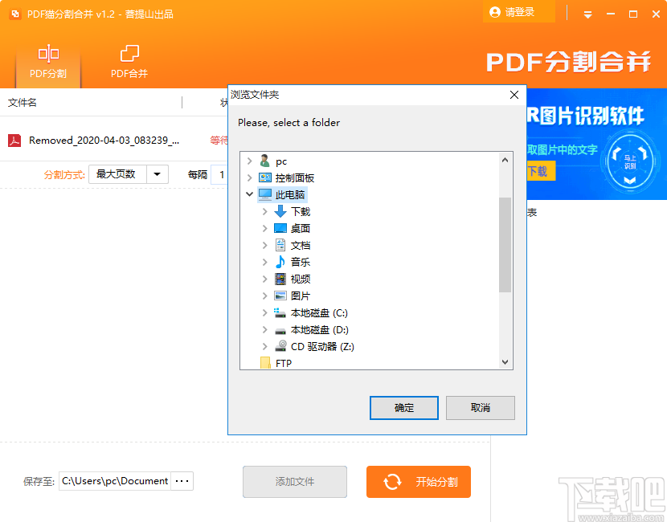The width and height of the screenshot is (667, 522).
Task: Click 请登录 to log in
Action: 519,13
